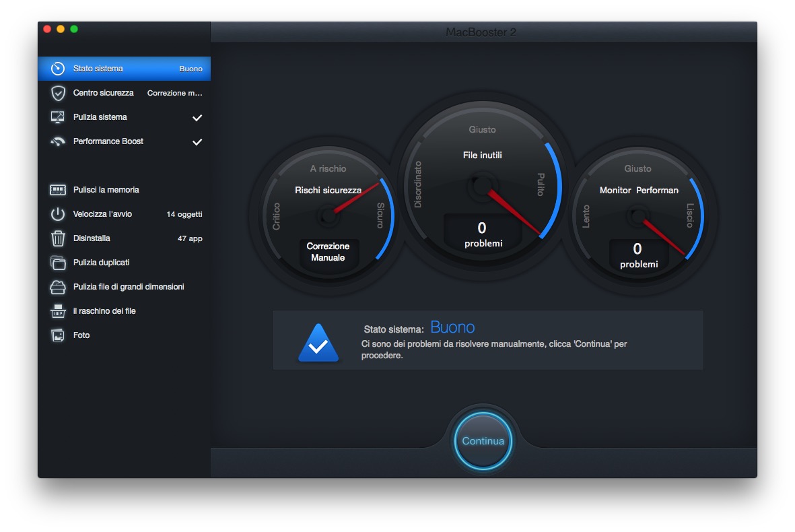
Task: Open the Foto tool
Action: coord(125,335)
